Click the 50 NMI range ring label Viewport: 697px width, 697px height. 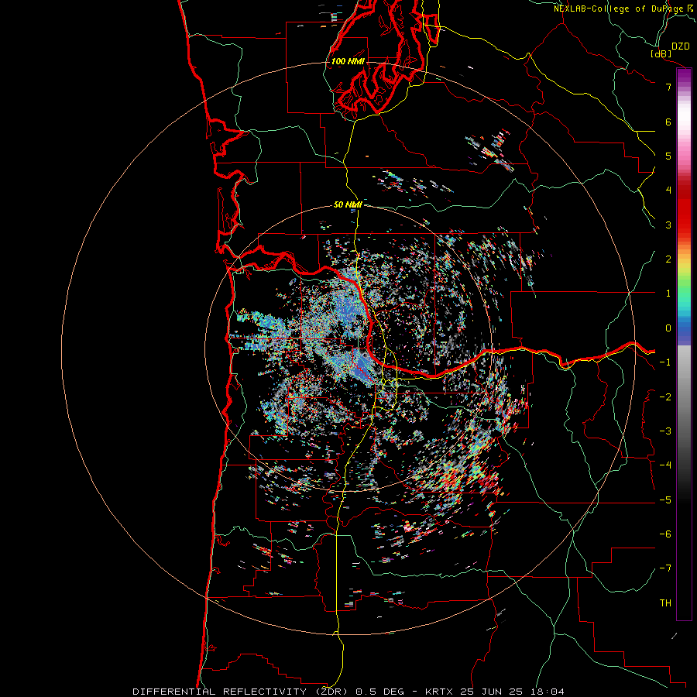tap(348, 204)
